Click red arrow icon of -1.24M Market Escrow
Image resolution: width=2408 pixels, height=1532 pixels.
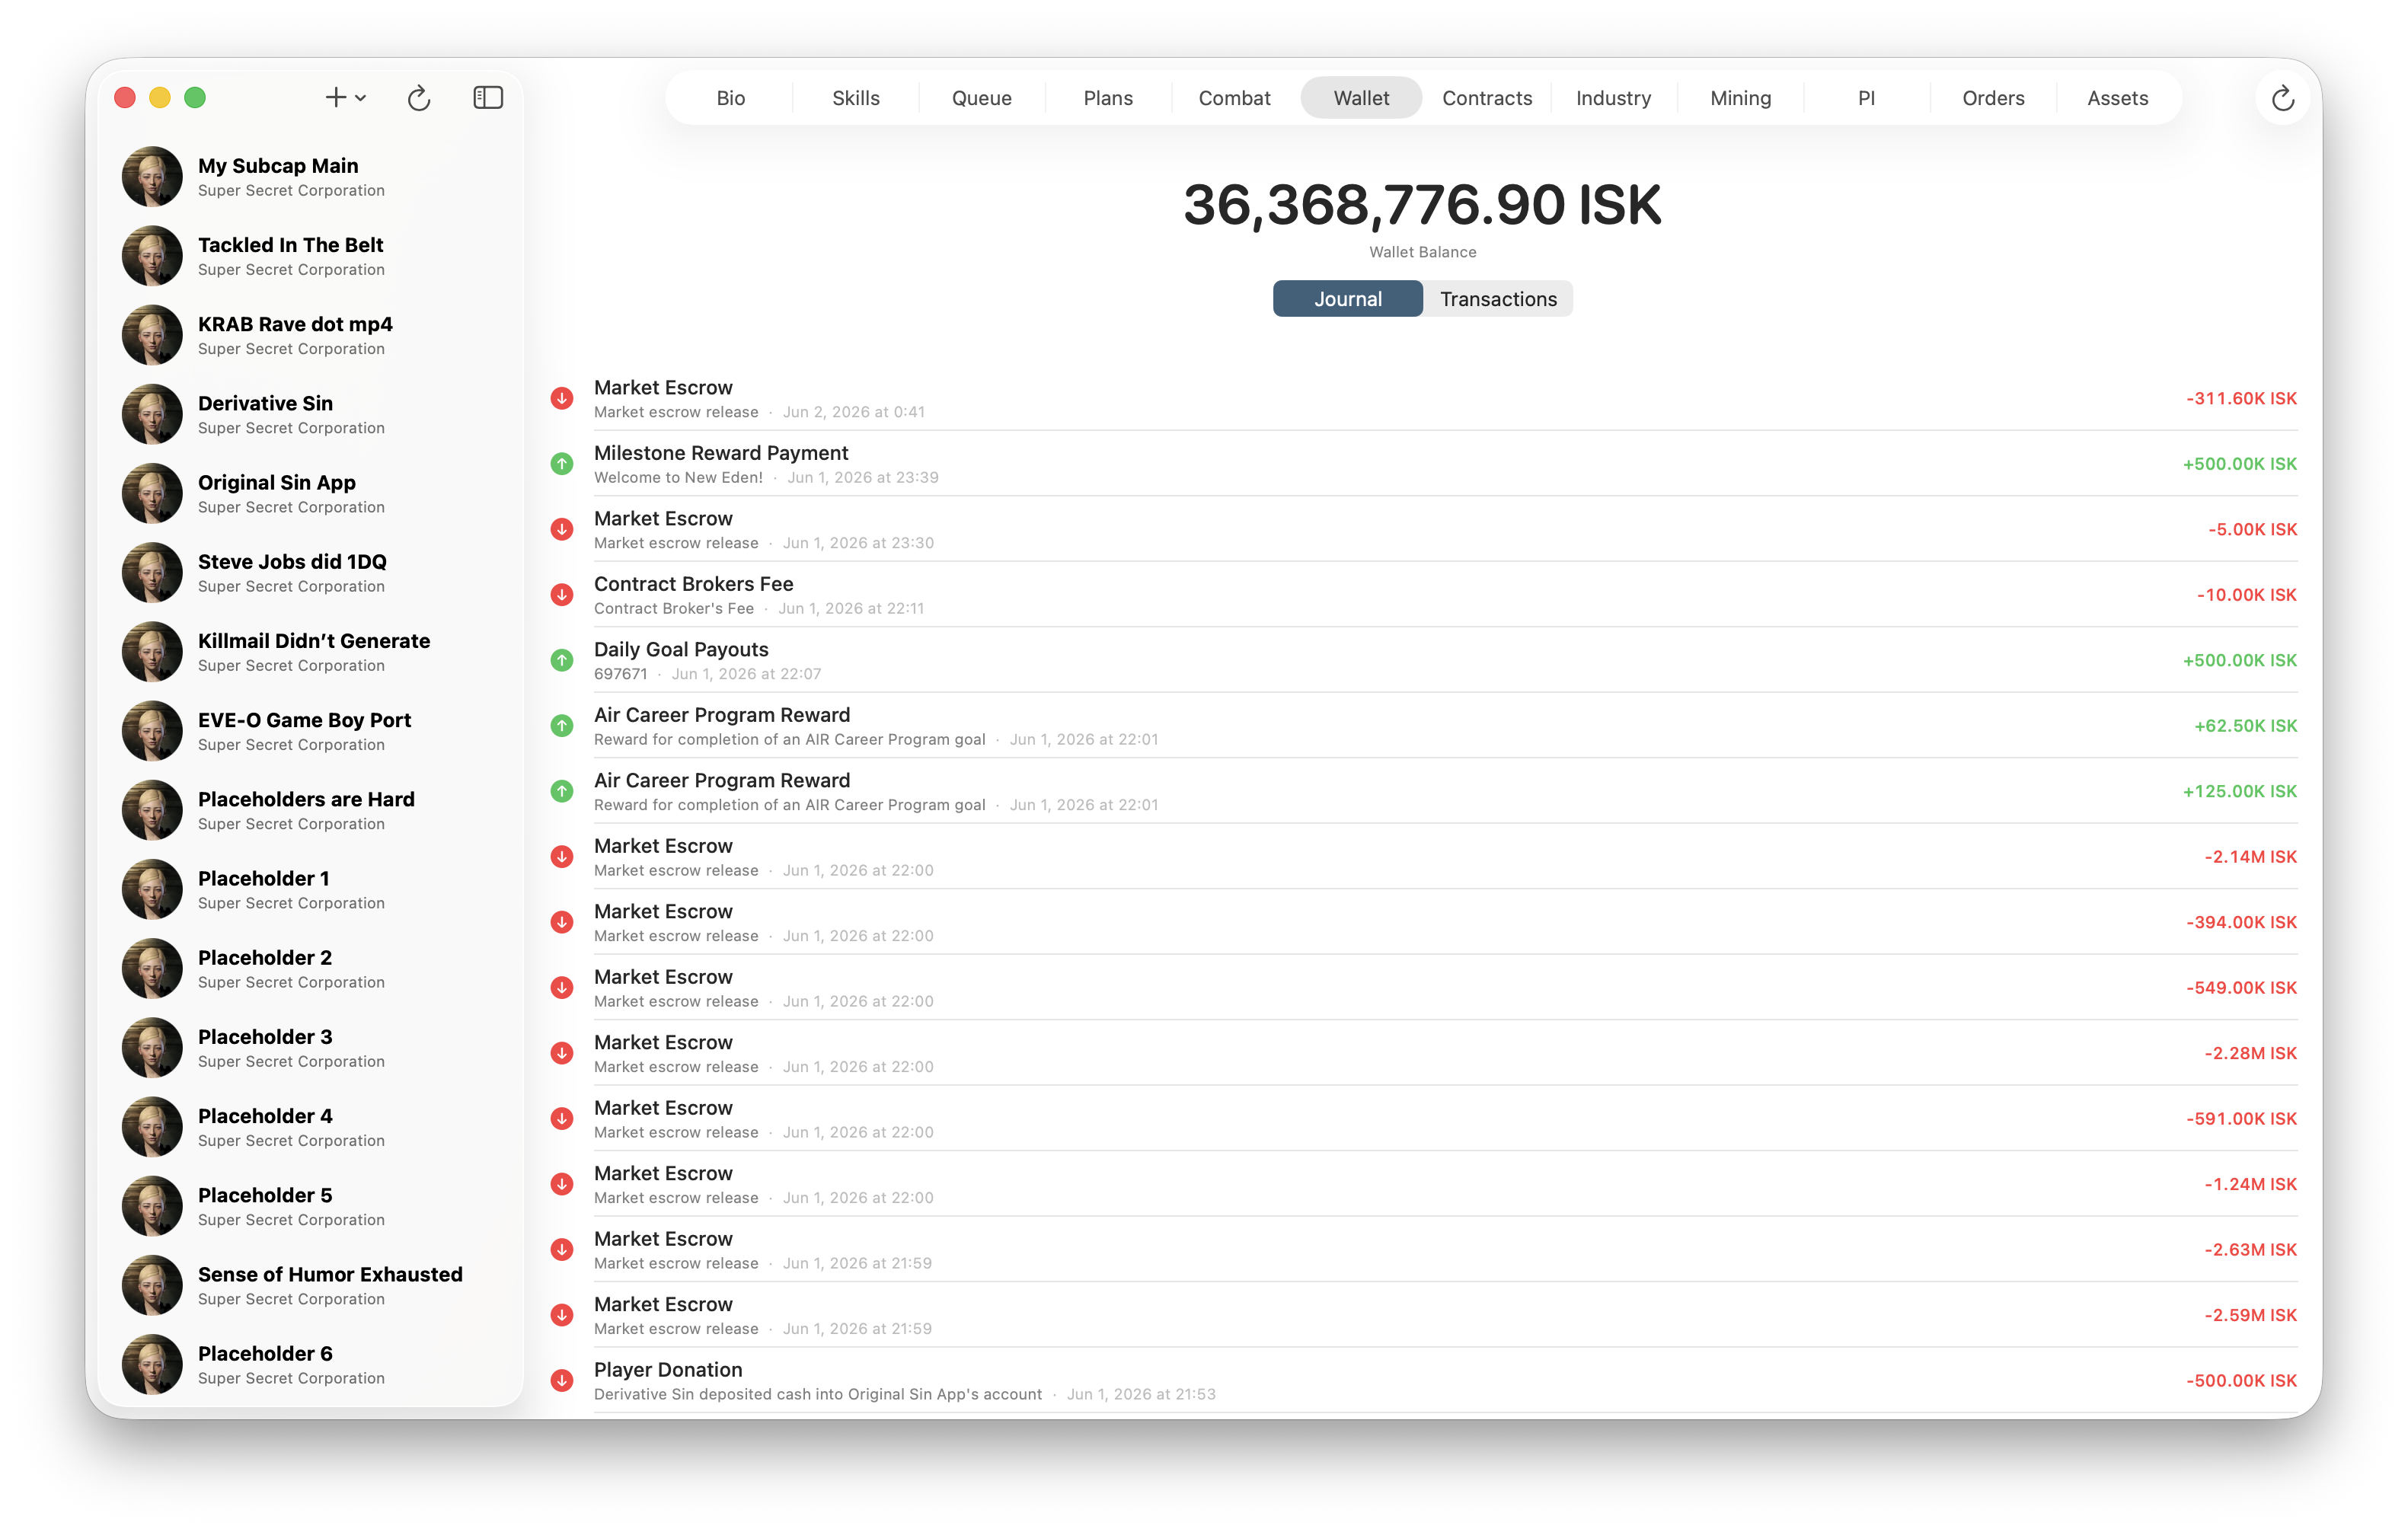(x=562, y=1184)
